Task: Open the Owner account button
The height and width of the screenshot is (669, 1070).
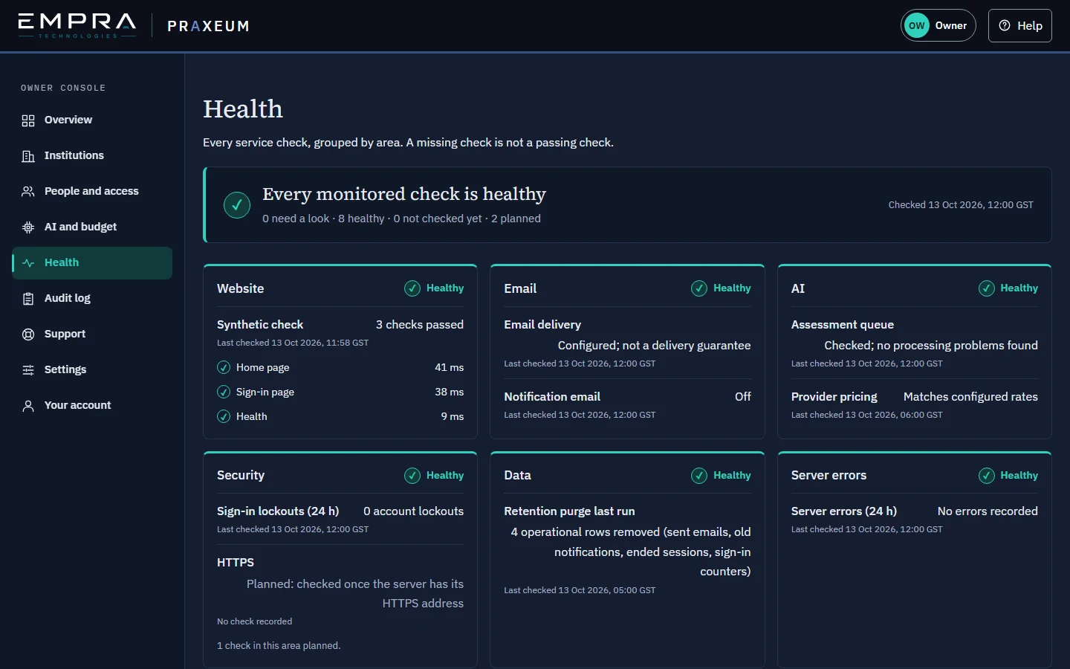Action: point(938,25)
